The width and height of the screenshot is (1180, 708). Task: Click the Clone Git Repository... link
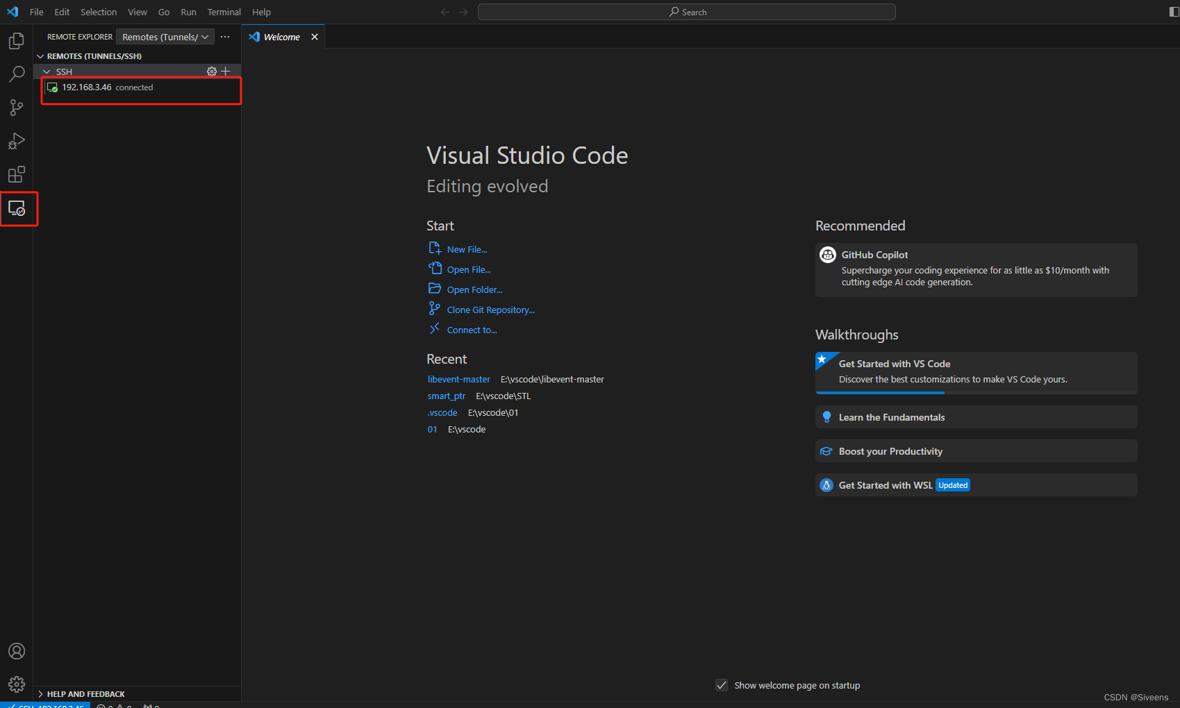[x=490, y=310]
